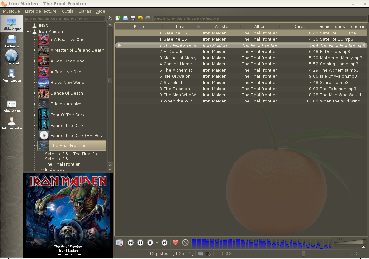The height and width of the screenshot is (259, 369).
Task: Pause the currently playing track
Action: pos(140,243)
